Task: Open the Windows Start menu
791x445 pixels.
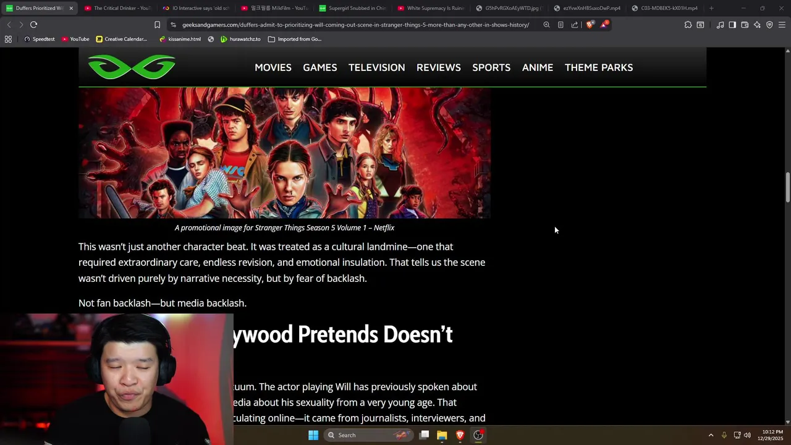Action: (313, 435)
